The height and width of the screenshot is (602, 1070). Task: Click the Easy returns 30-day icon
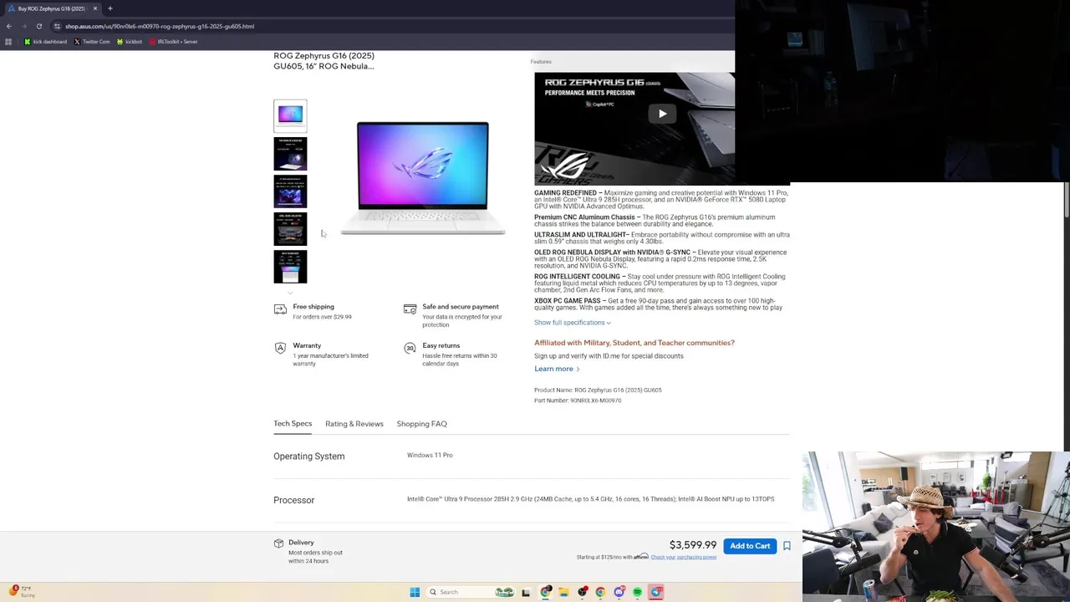(x=410, y=348)
